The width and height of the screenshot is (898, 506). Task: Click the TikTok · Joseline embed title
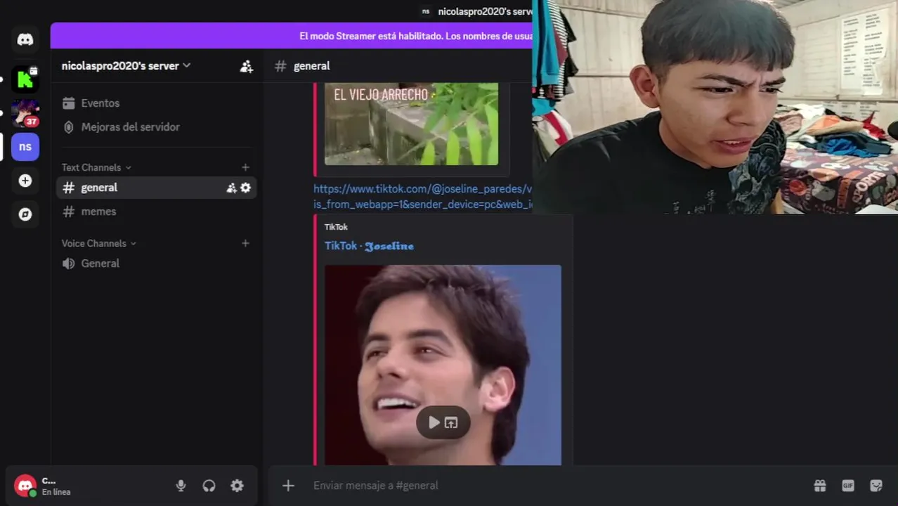[369, 246]
